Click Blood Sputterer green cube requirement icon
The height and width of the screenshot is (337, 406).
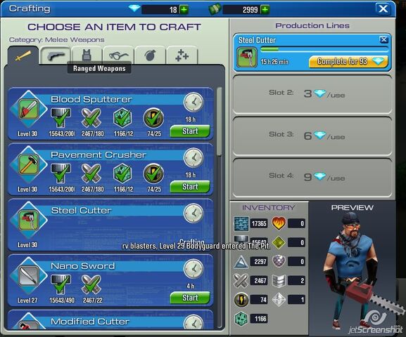pyautogui.click(x=122, y=118)
